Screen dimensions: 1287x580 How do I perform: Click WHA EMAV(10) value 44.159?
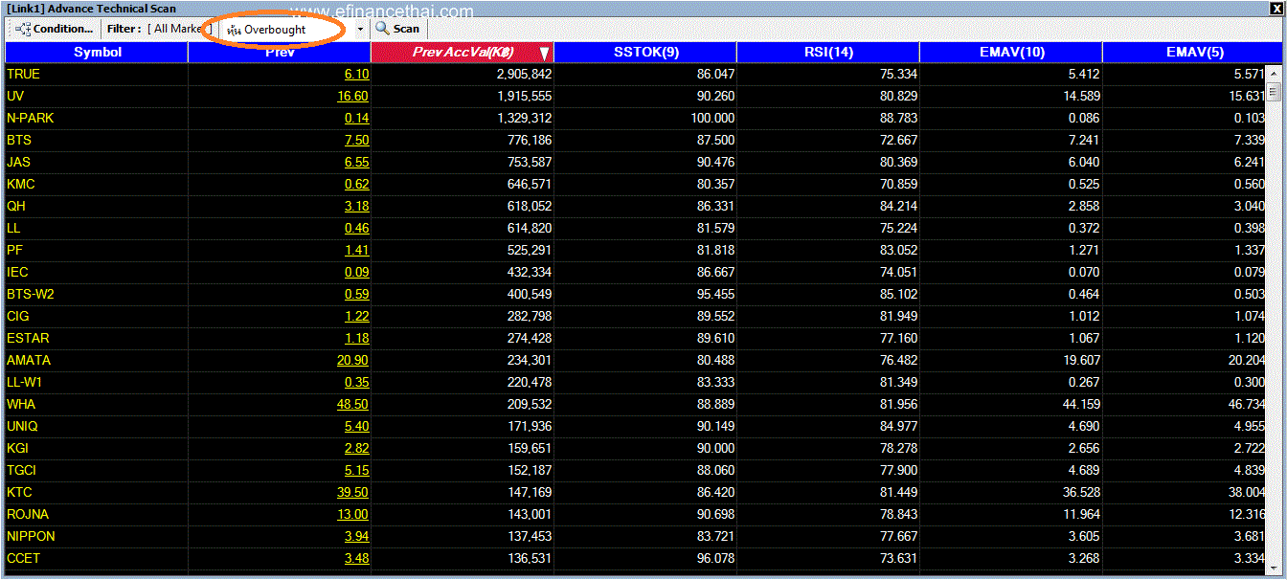[1082, 404]
